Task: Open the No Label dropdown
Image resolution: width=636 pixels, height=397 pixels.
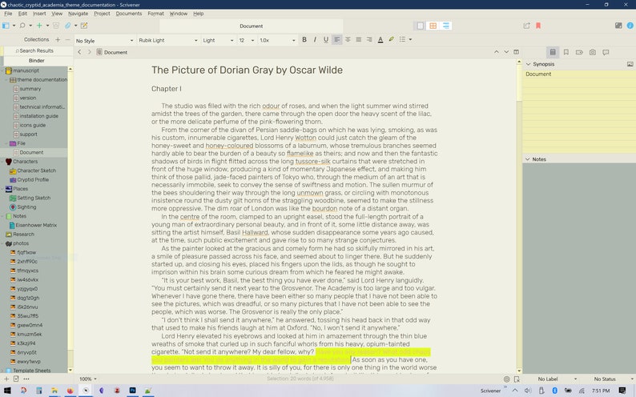Action: tap(555, 379)
